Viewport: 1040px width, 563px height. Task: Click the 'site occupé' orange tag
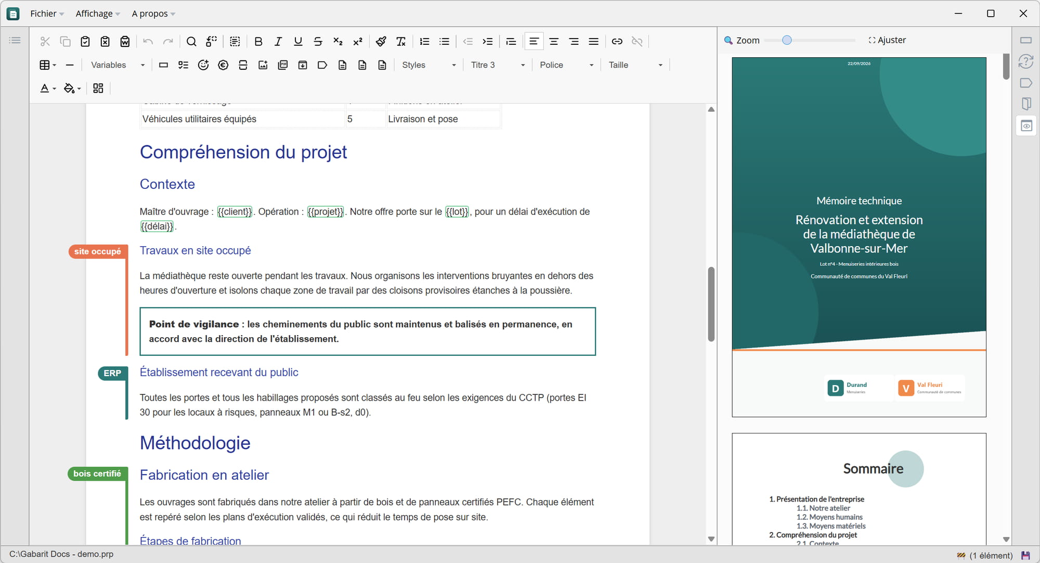[97, 251]
